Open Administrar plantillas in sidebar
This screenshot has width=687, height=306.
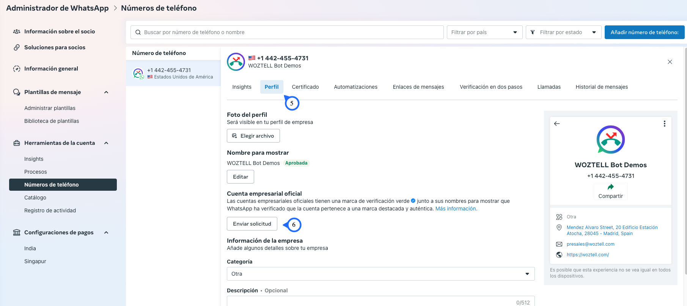50,108
